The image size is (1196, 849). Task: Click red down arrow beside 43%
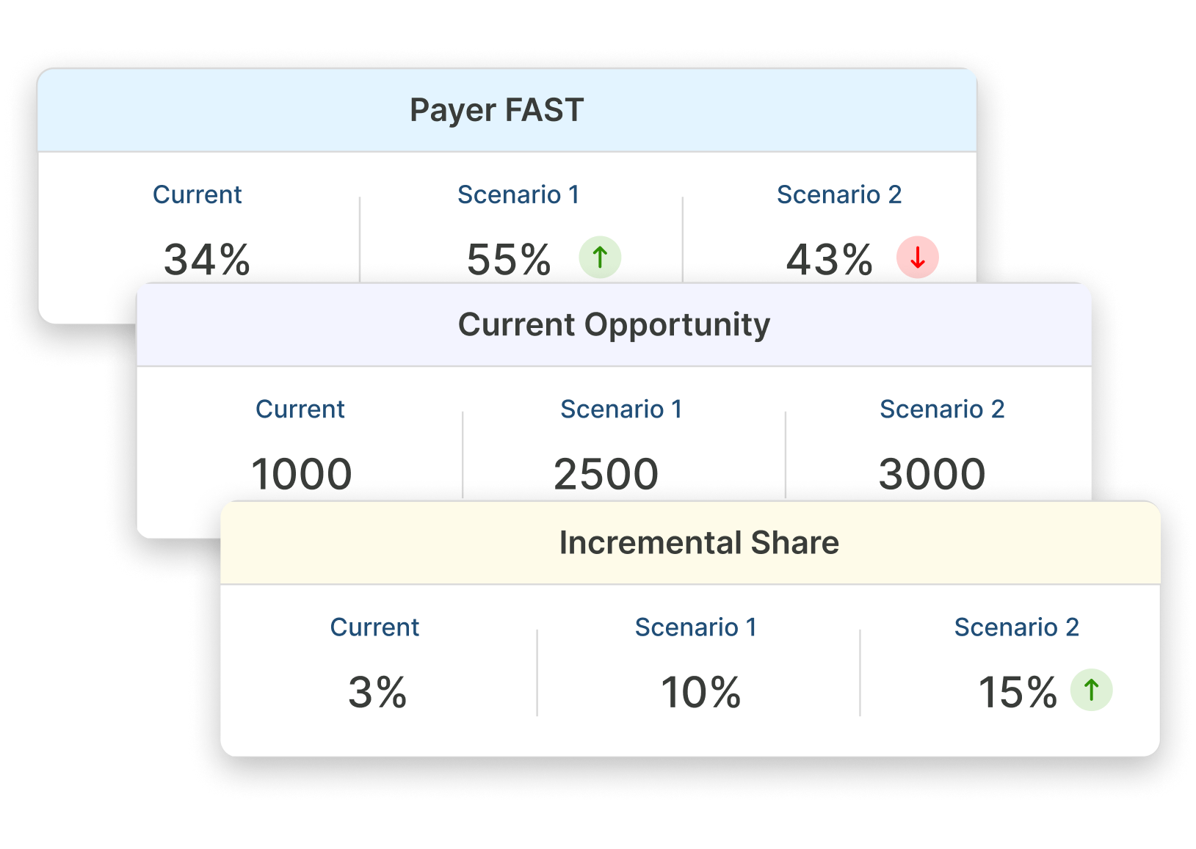point(918,258)
